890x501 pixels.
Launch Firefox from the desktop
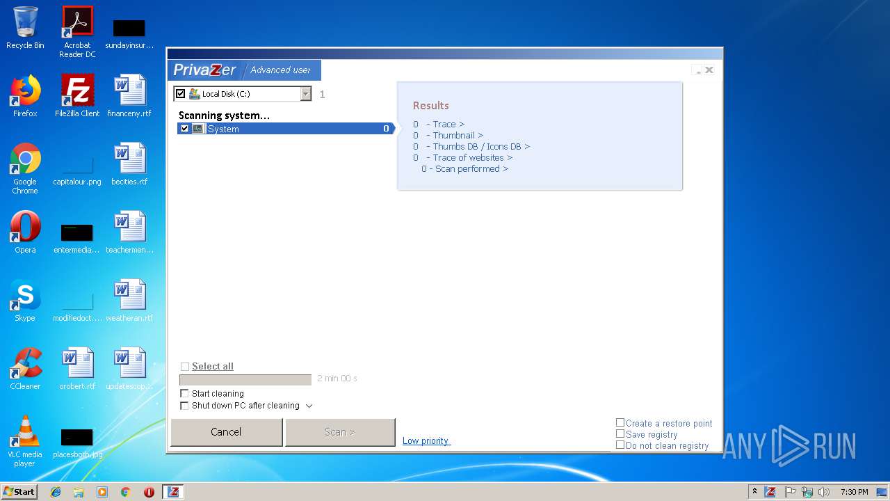click(x=25, y=96)
